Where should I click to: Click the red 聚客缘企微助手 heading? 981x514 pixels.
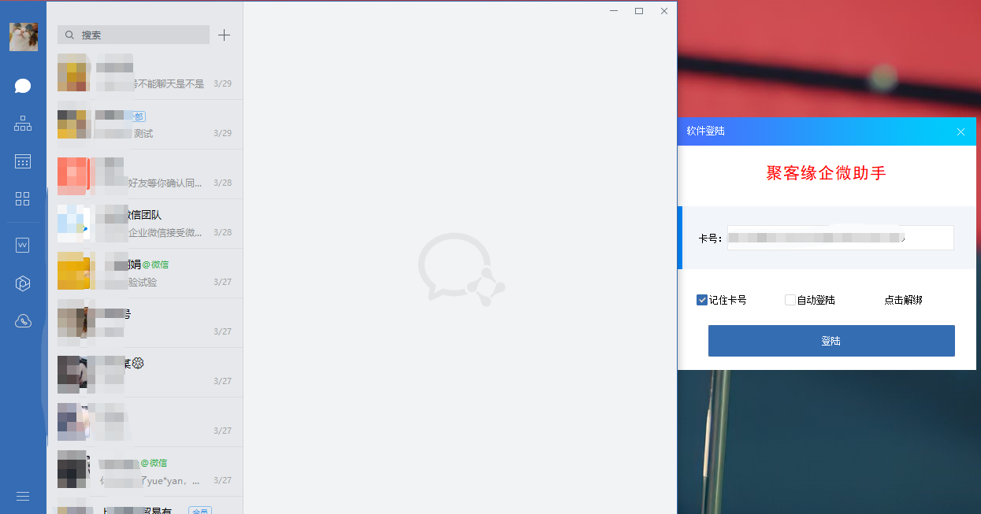coord(827,173)
